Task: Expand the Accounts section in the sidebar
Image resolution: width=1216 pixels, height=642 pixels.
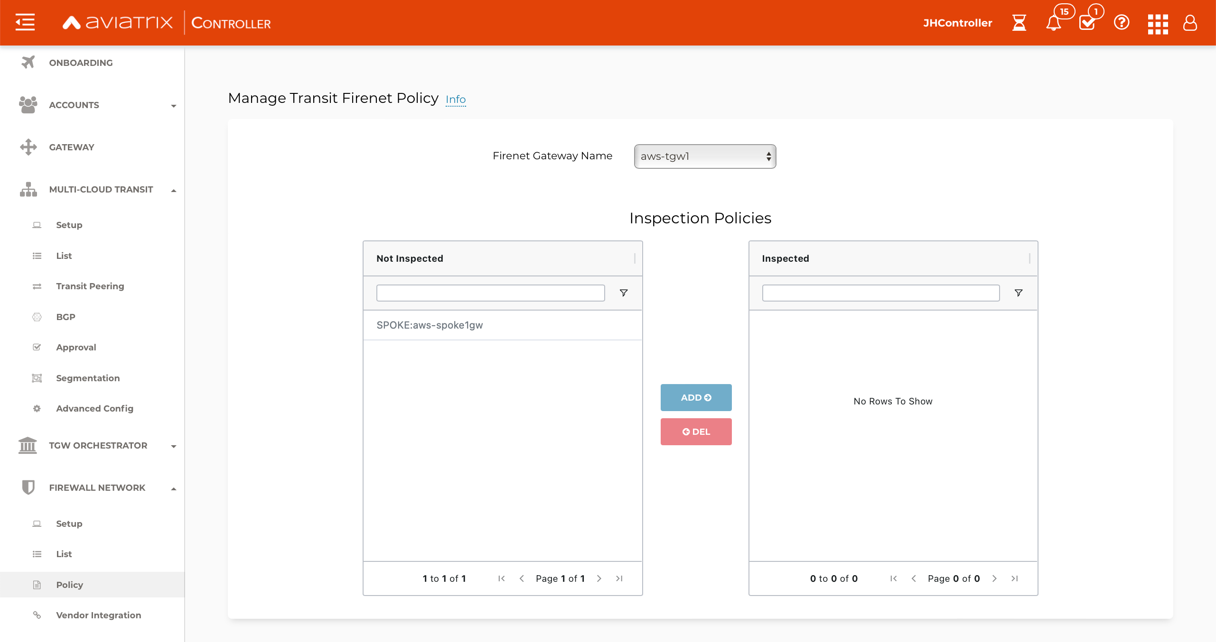Action: click(173, 105)
